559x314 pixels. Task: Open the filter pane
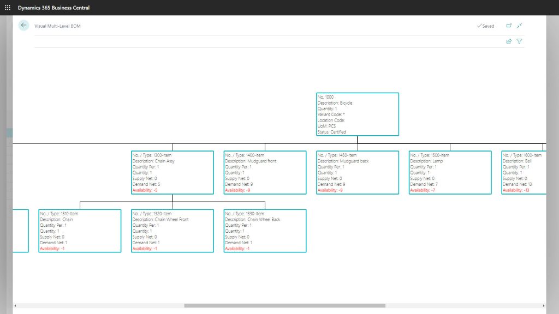click(519, 41)
